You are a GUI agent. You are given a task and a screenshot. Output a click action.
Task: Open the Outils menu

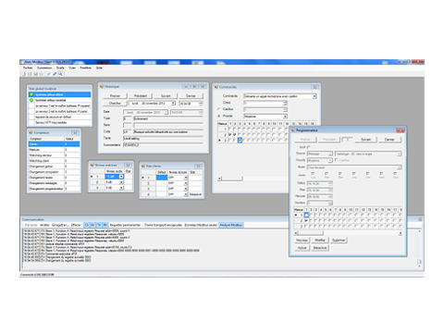60,68
